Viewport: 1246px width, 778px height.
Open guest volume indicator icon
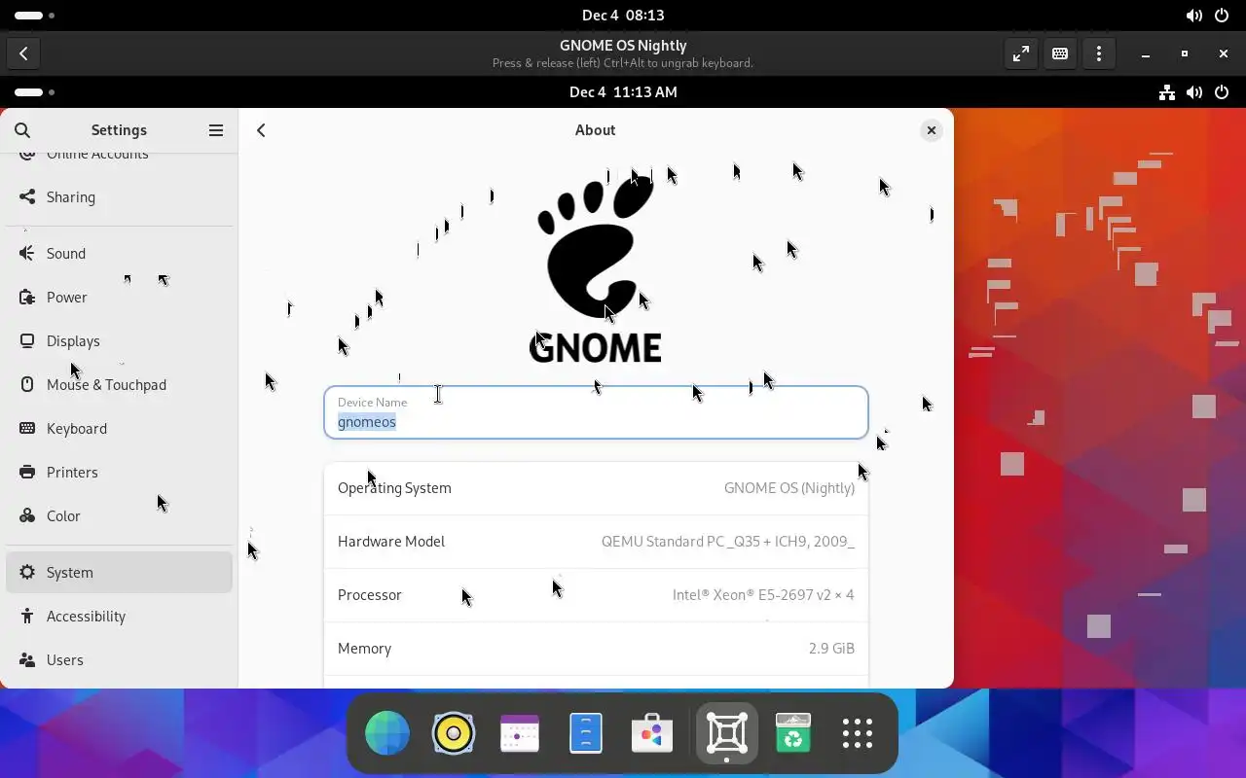(x=1194, y=92)
